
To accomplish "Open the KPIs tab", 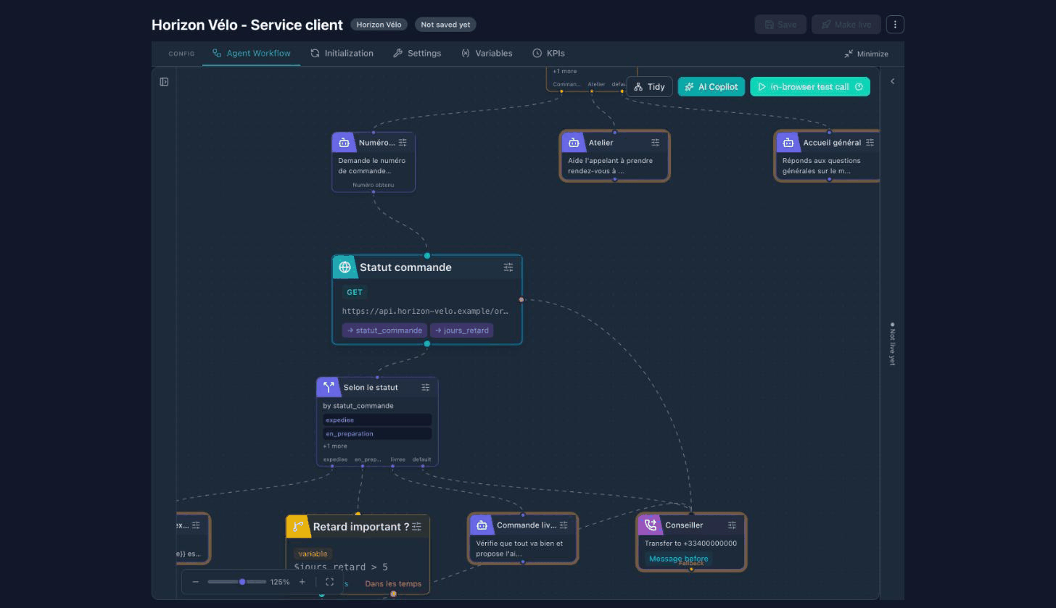I will coord(548,54).
